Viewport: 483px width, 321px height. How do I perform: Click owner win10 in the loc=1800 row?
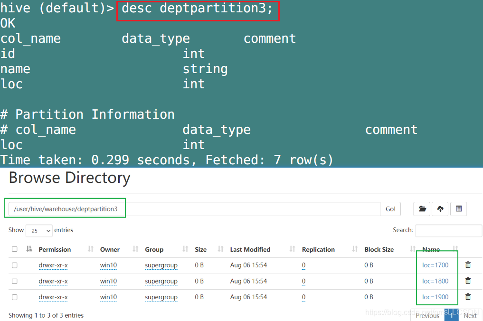[108, 281]
